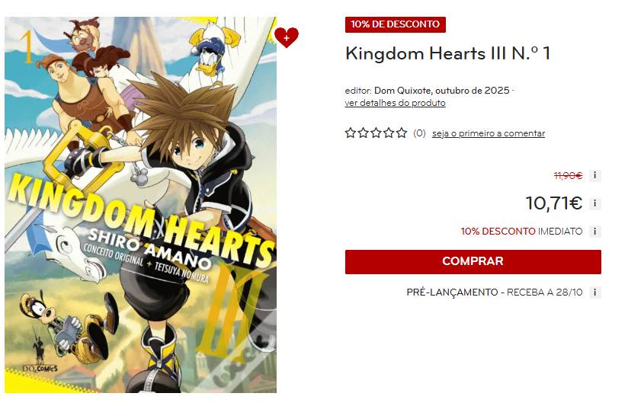Viewport: 628px width, 406px height.
Task: Open info icon beside 10% Desconto Imediato
Action: tap(594, 232)
